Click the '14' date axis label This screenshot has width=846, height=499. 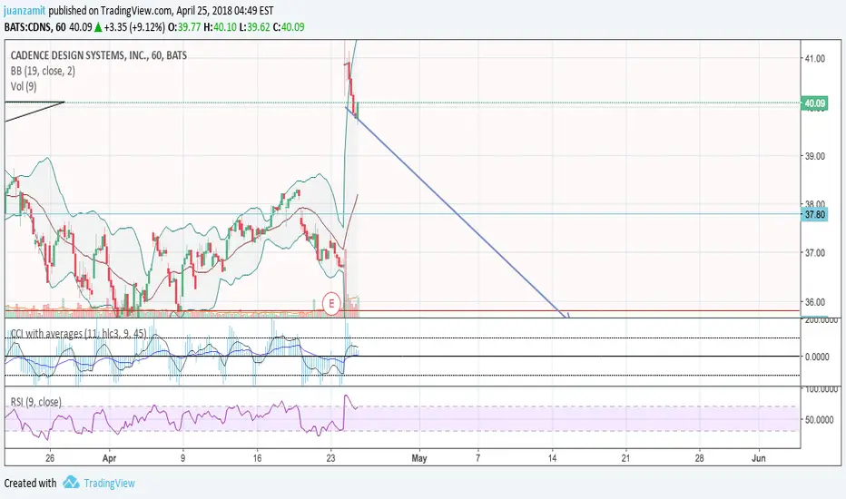coord(552,458)
